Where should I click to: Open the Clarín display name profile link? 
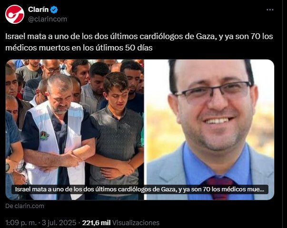[38, 10]
